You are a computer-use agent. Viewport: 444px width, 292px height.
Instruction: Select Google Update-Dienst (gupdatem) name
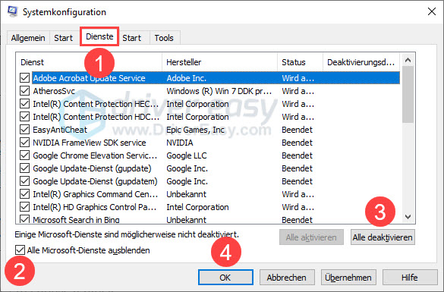pos(95,181)
